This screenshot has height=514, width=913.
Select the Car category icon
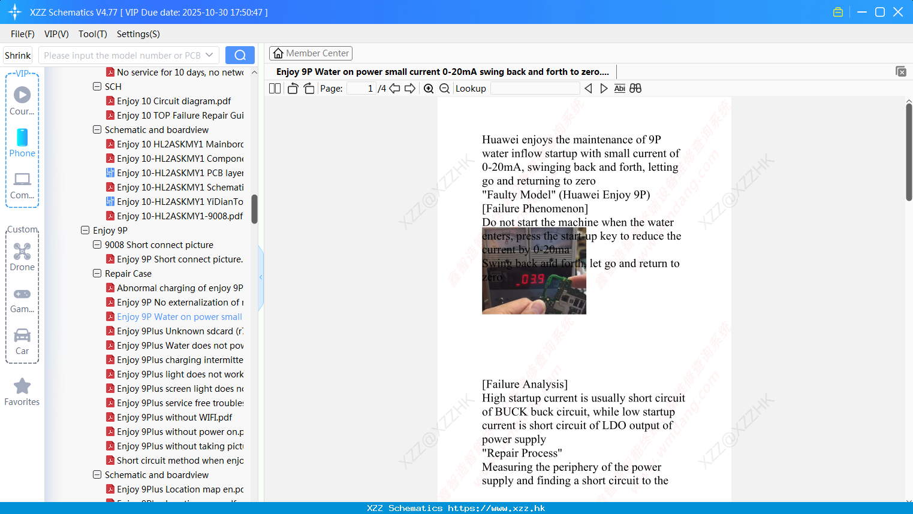pos(22,341)
